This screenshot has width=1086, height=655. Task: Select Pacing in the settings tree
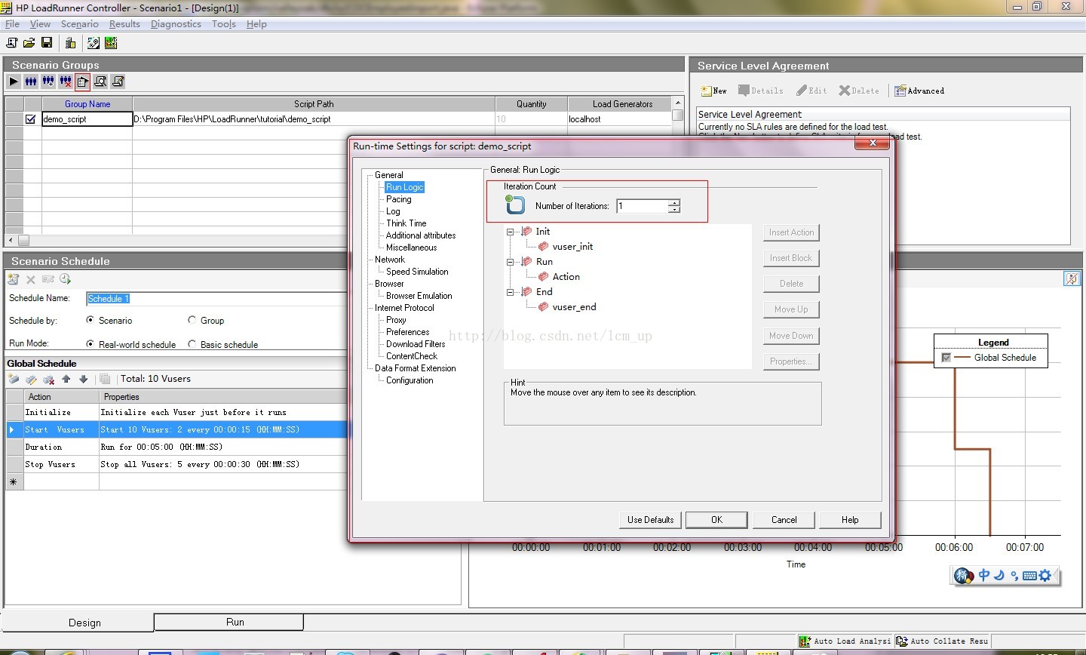click(398, 199)
